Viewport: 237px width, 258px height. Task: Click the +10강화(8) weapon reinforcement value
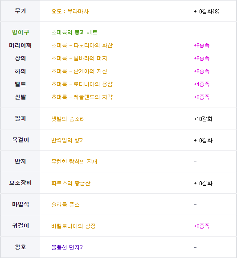point(207,11)
